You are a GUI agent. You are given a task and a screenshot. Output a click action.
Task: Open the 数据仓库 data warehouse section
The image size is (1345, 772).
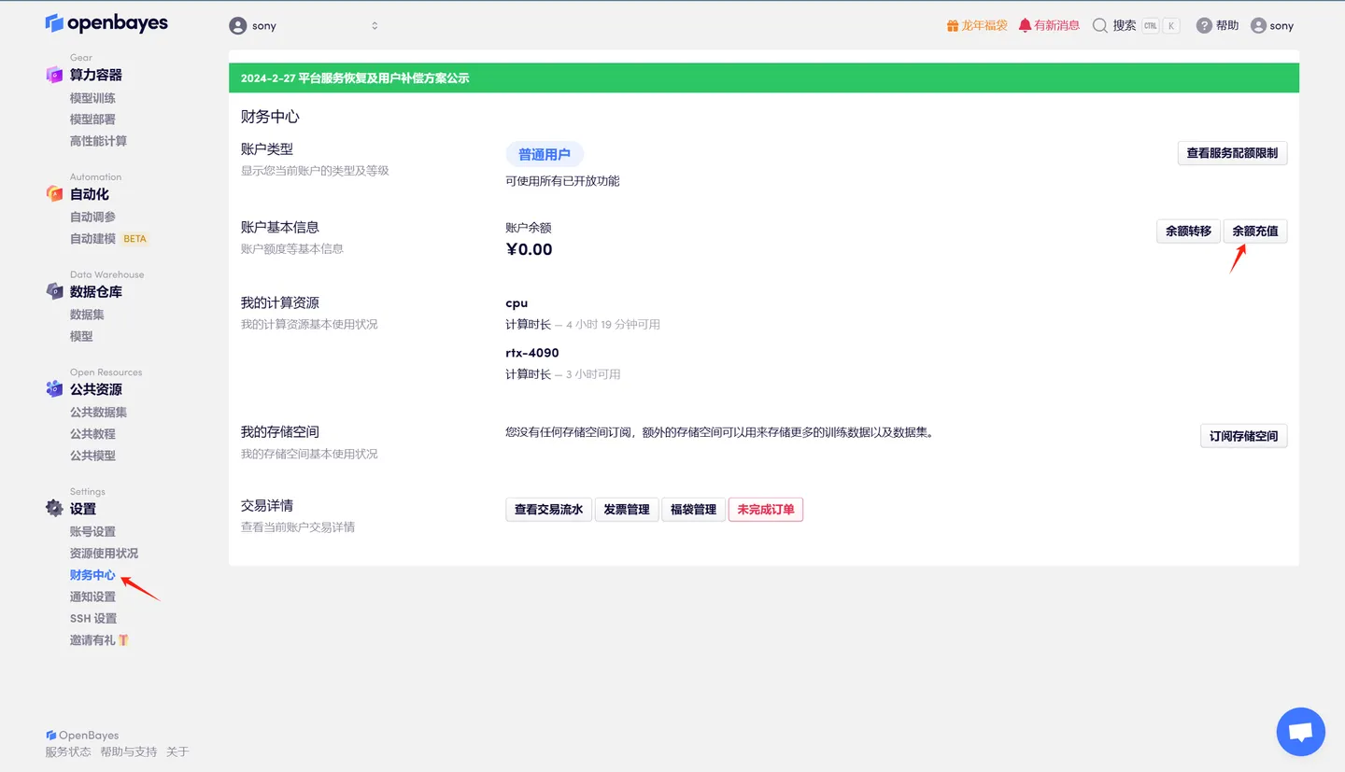95,291
